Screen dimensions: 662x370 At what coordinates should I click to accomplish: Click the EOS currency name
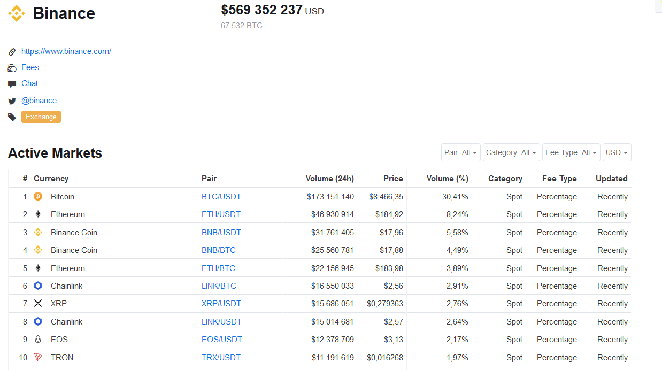(59, 340)
